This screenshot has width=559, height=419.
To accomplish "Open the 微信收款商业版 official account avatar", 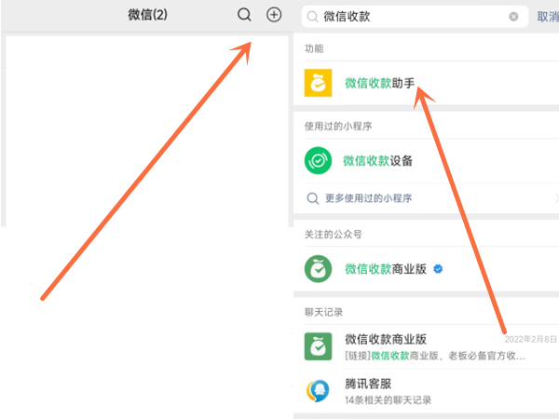I will (x=318, y=269).
